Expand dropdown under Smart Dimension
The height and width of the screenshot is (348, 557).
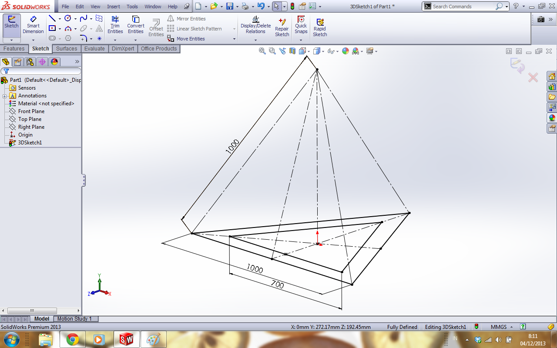[x=33, y=40]
